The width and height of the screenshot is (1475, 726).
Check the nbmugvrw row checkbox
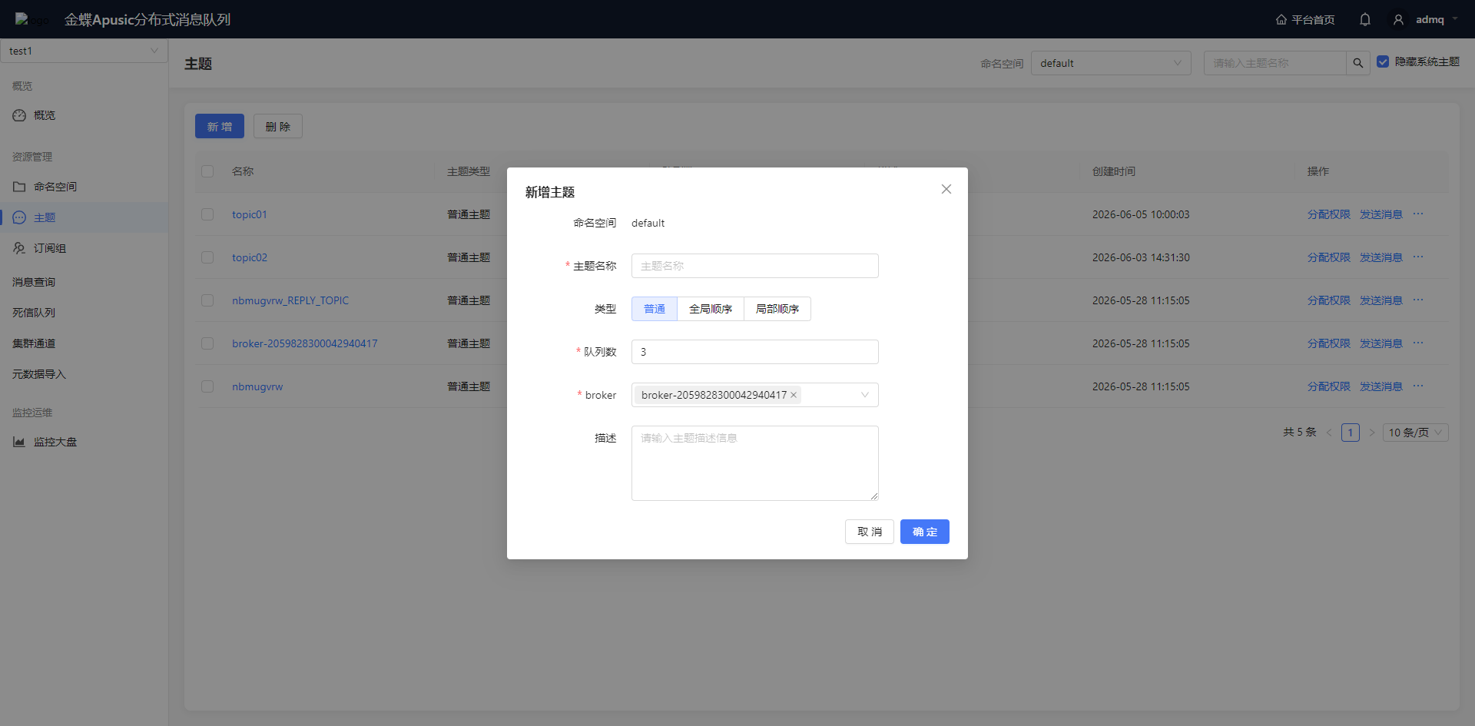(207, 386)
